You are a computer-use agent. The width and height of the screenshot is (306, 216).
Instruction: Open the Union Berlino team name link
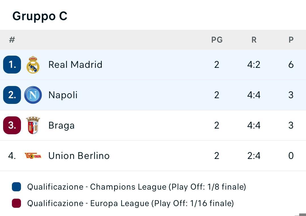pos(79,156)
